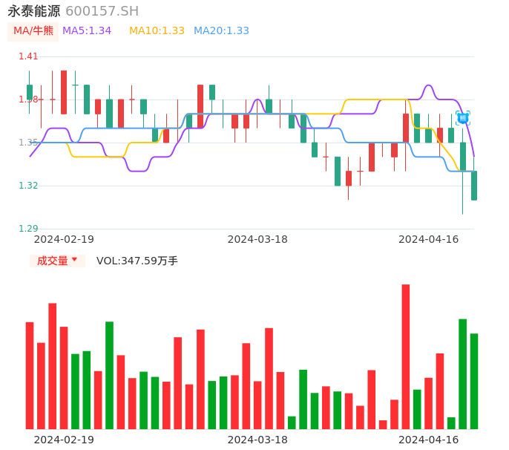This screenshot has height=450, width=509.
Task: Toggle the MA20 blue line legend
Action: [x=221, y=31]
